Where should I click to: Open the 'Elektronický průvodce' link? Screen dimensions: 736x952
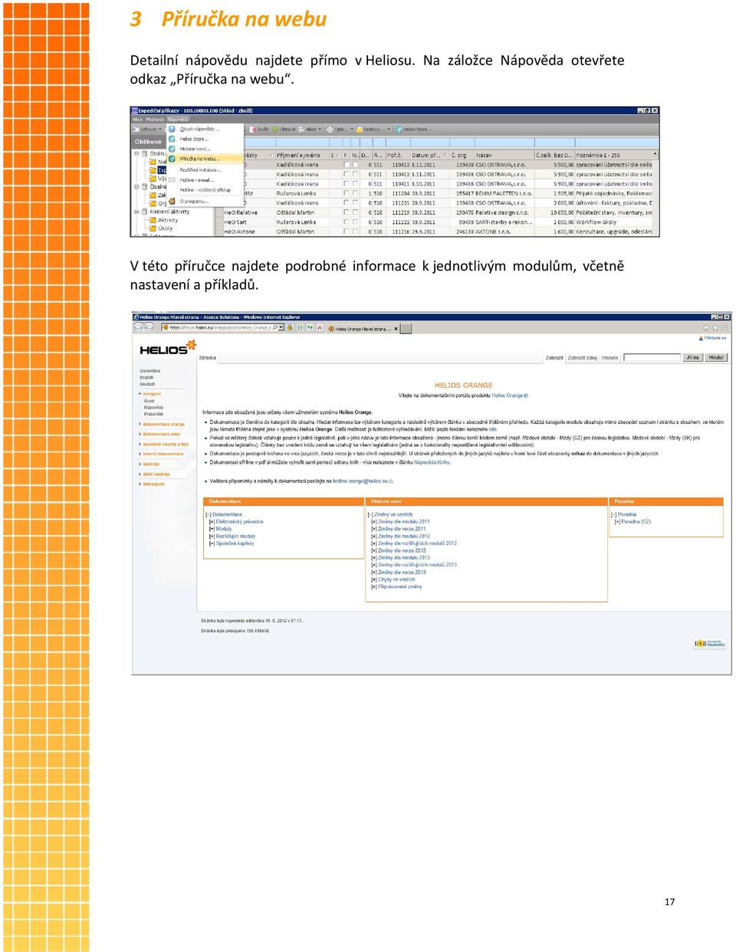(239, 521)
